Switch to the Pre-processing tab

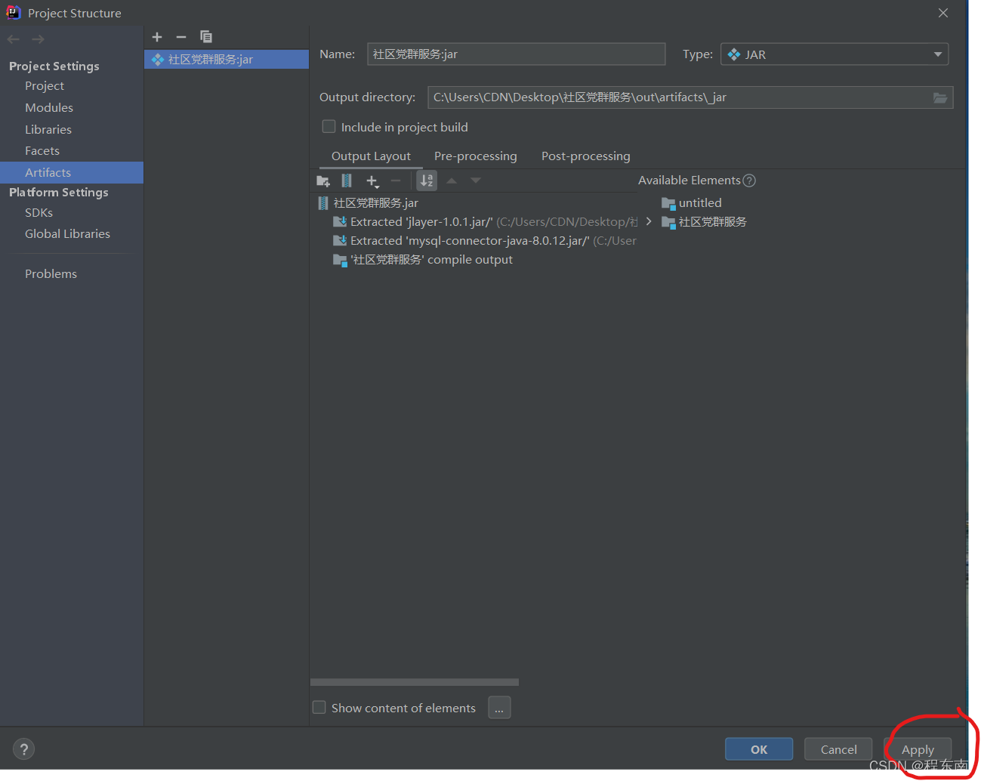pyautogui.click(x=476, y=156)
